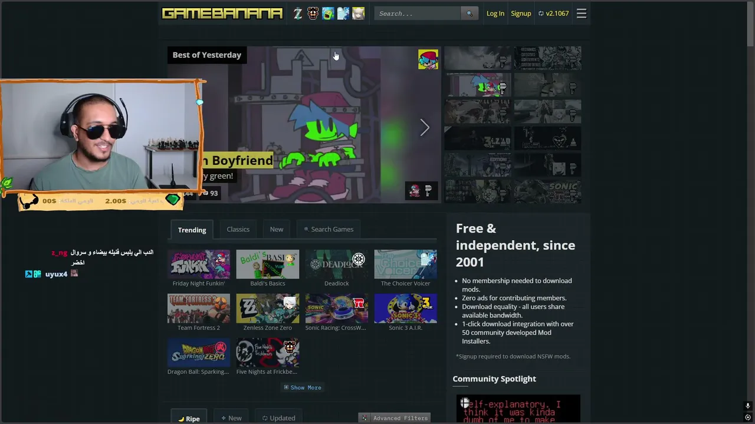Screen dimensions: 755x424
Task: Select the Sonic carousel thumbnail
Action: [x=548, y=191]
